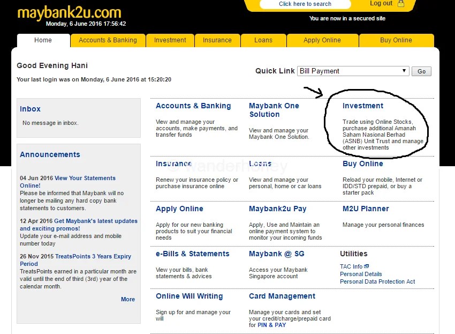Select the Investment tab
This screenshot has width=455, height=334.
[x=170, y=40]
